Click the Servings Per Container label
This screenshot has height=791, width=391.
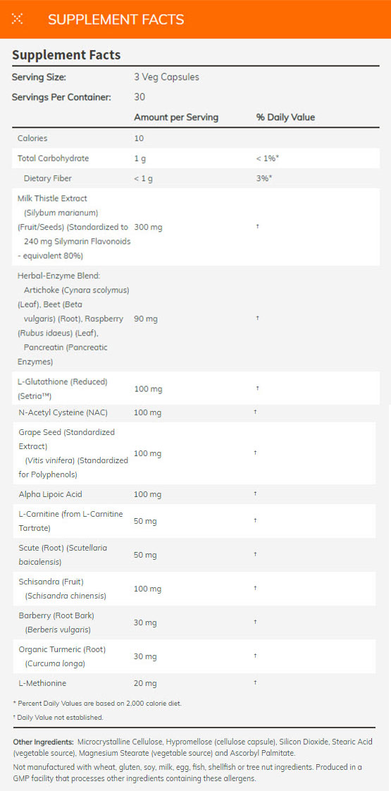coord(61,97)
